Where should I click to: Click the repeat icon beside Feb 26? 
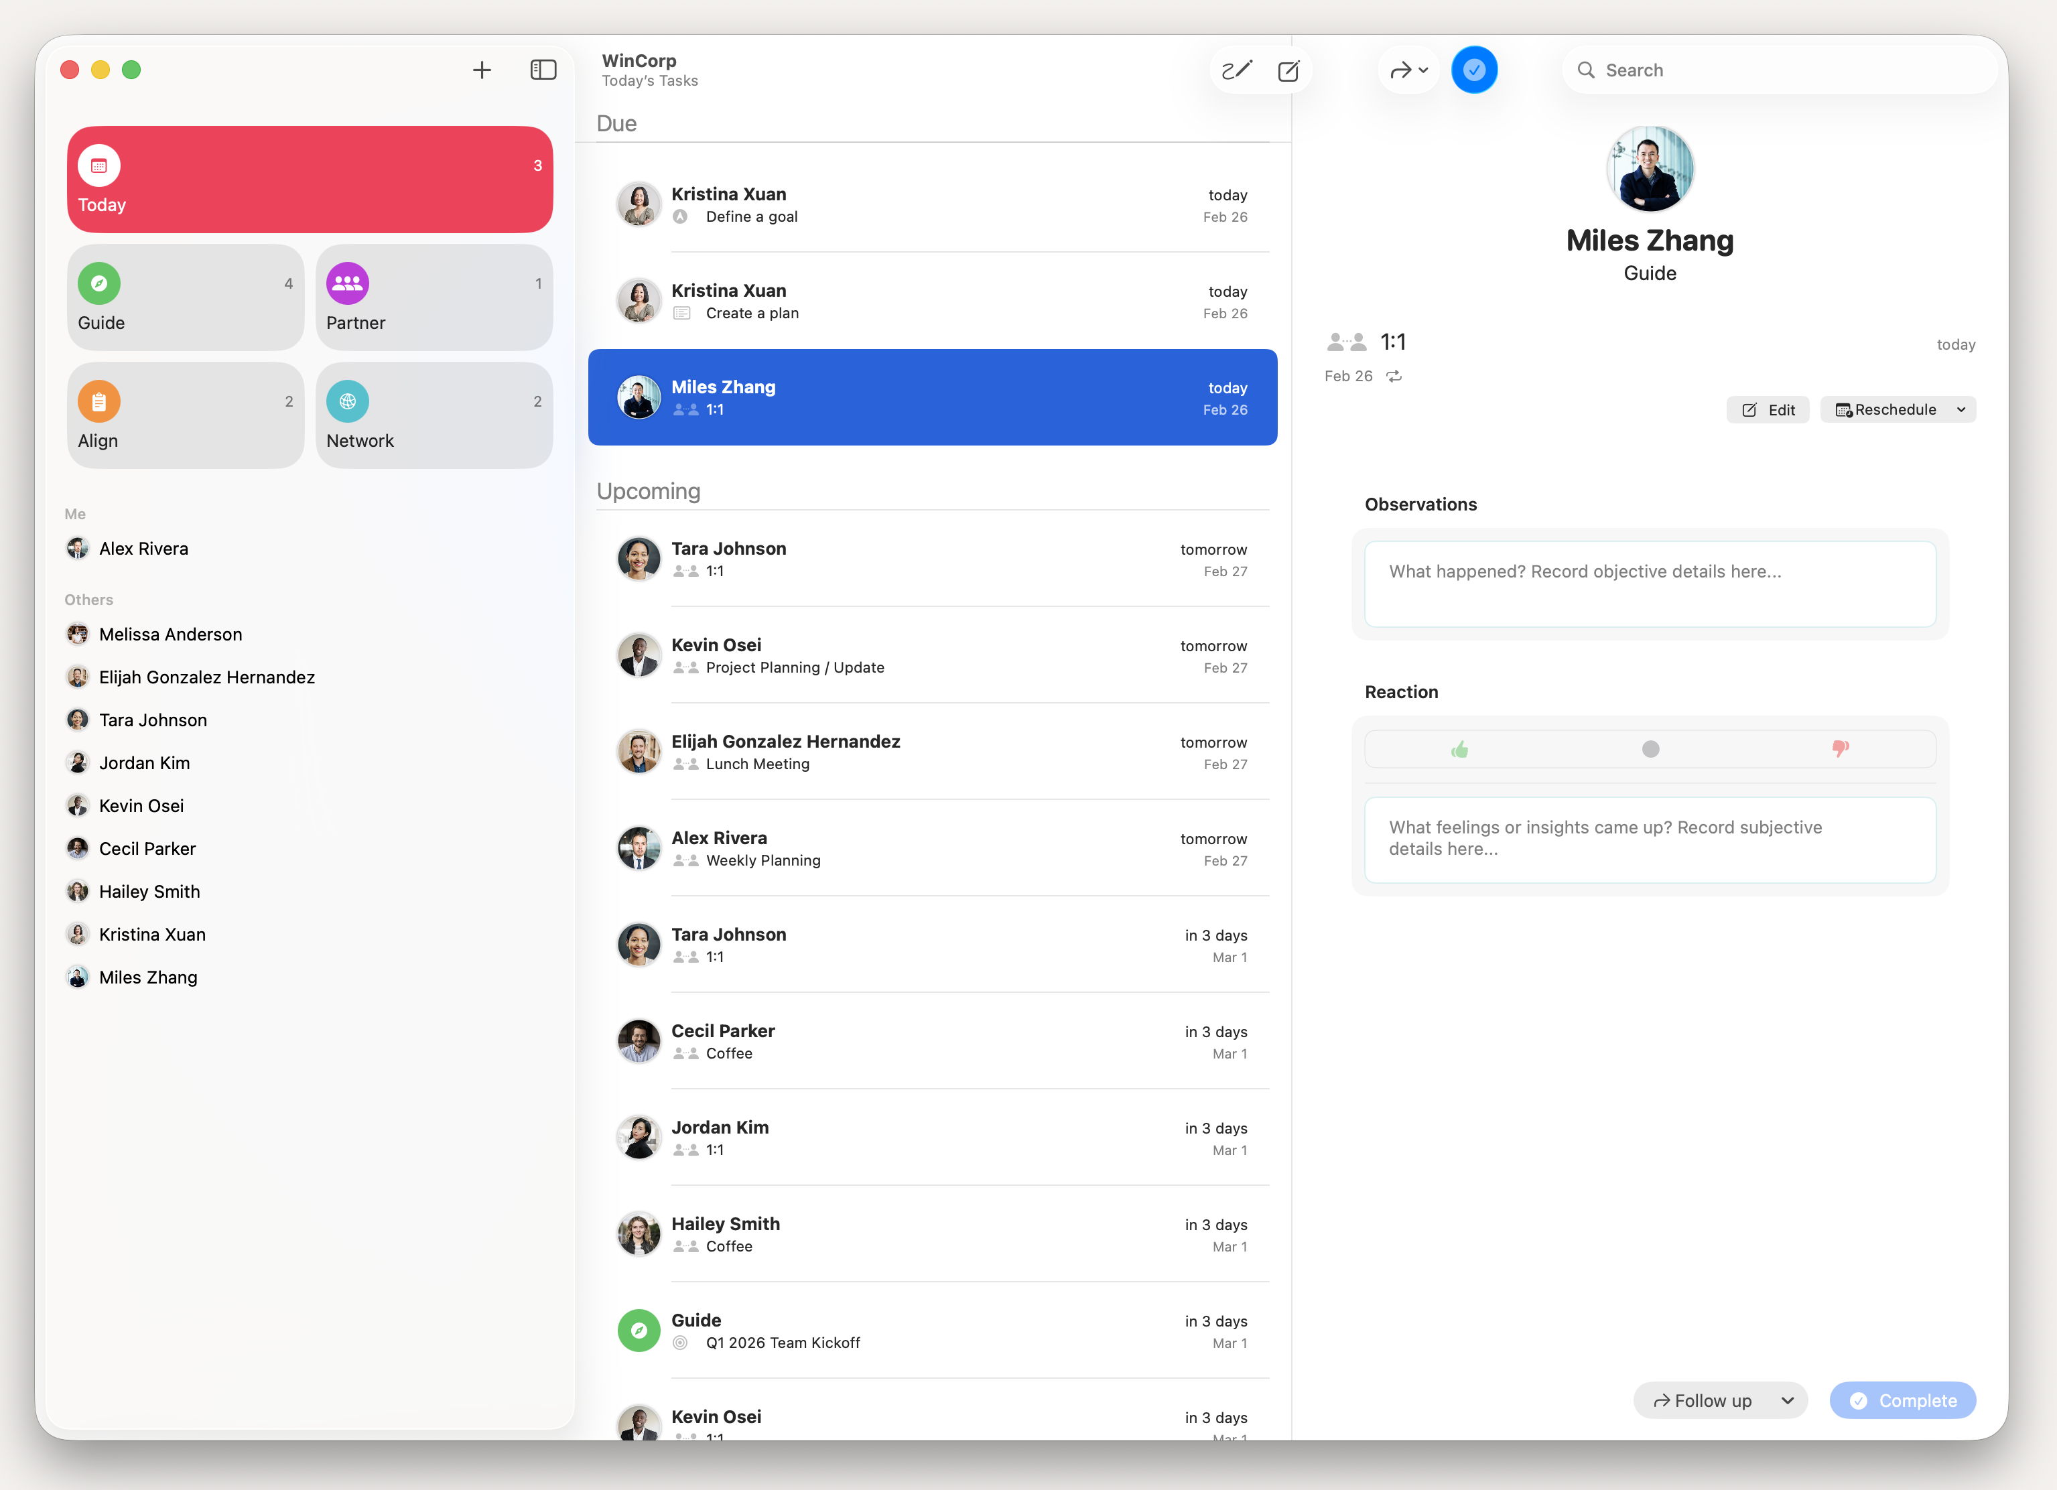[x=1394, y=377]
